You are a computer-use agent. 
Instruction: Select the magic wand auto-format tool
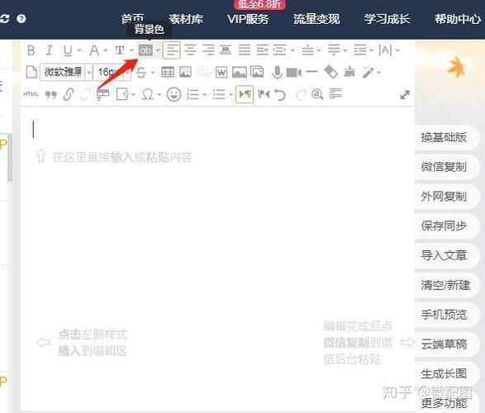click(368, 73)
